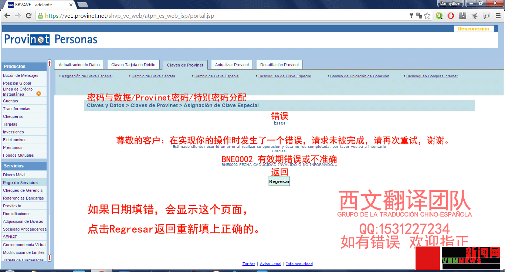The width and height of the screenshot is (505, 272).
Task: Open Referencias Bancarias service
Action: coord(24,198)
